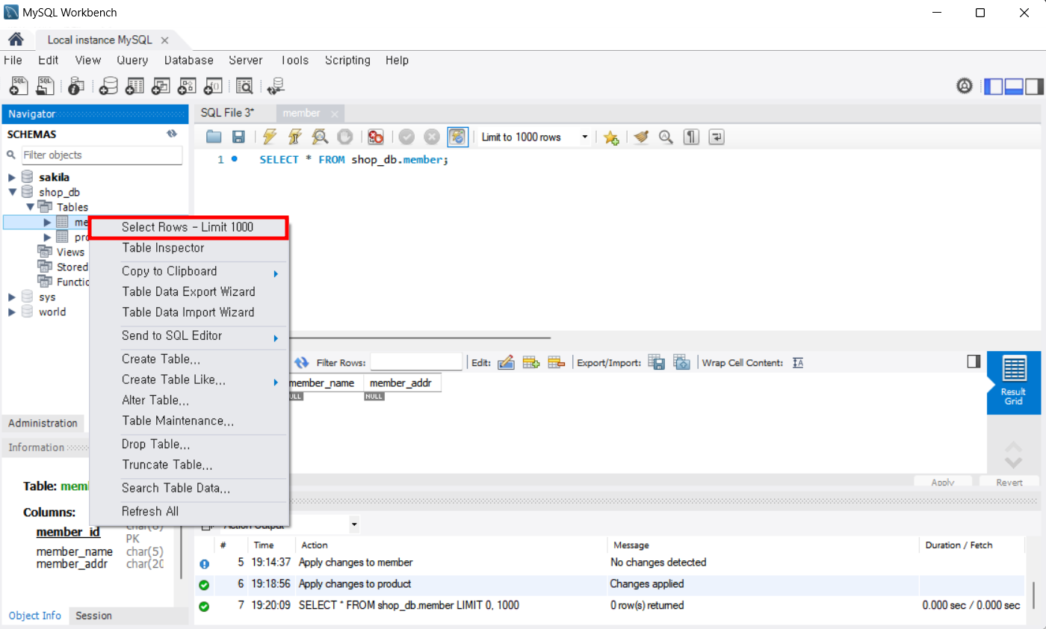Open Workbench preferences gear icon

coord(965,86)
